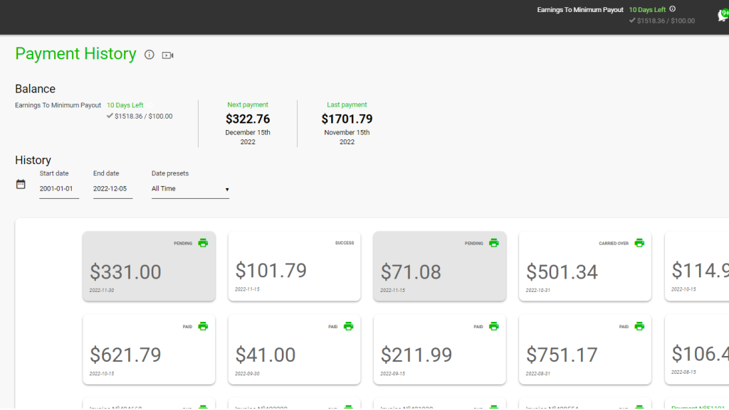Expand the Date presets dropdown
Screen dimensions: 729x410
190,189
